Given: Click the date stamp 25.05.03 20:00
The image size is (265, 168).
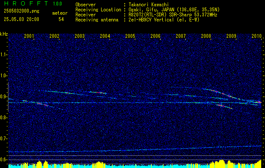Looking at the screenshot, I should (x=21, y=19).
